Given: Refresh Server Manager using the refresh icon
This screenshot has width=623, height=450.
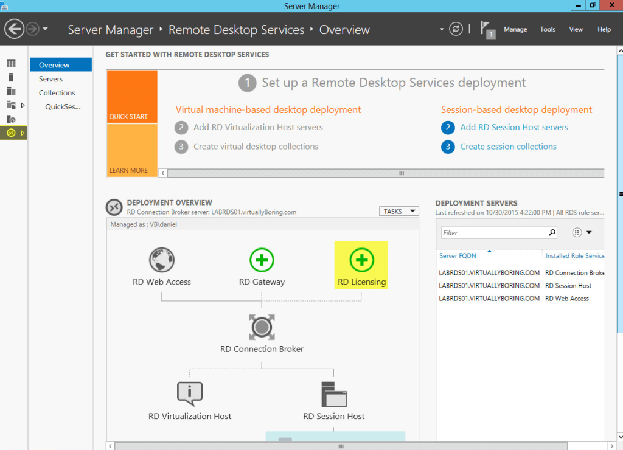Looking at the screenshot, I should 456,29.
